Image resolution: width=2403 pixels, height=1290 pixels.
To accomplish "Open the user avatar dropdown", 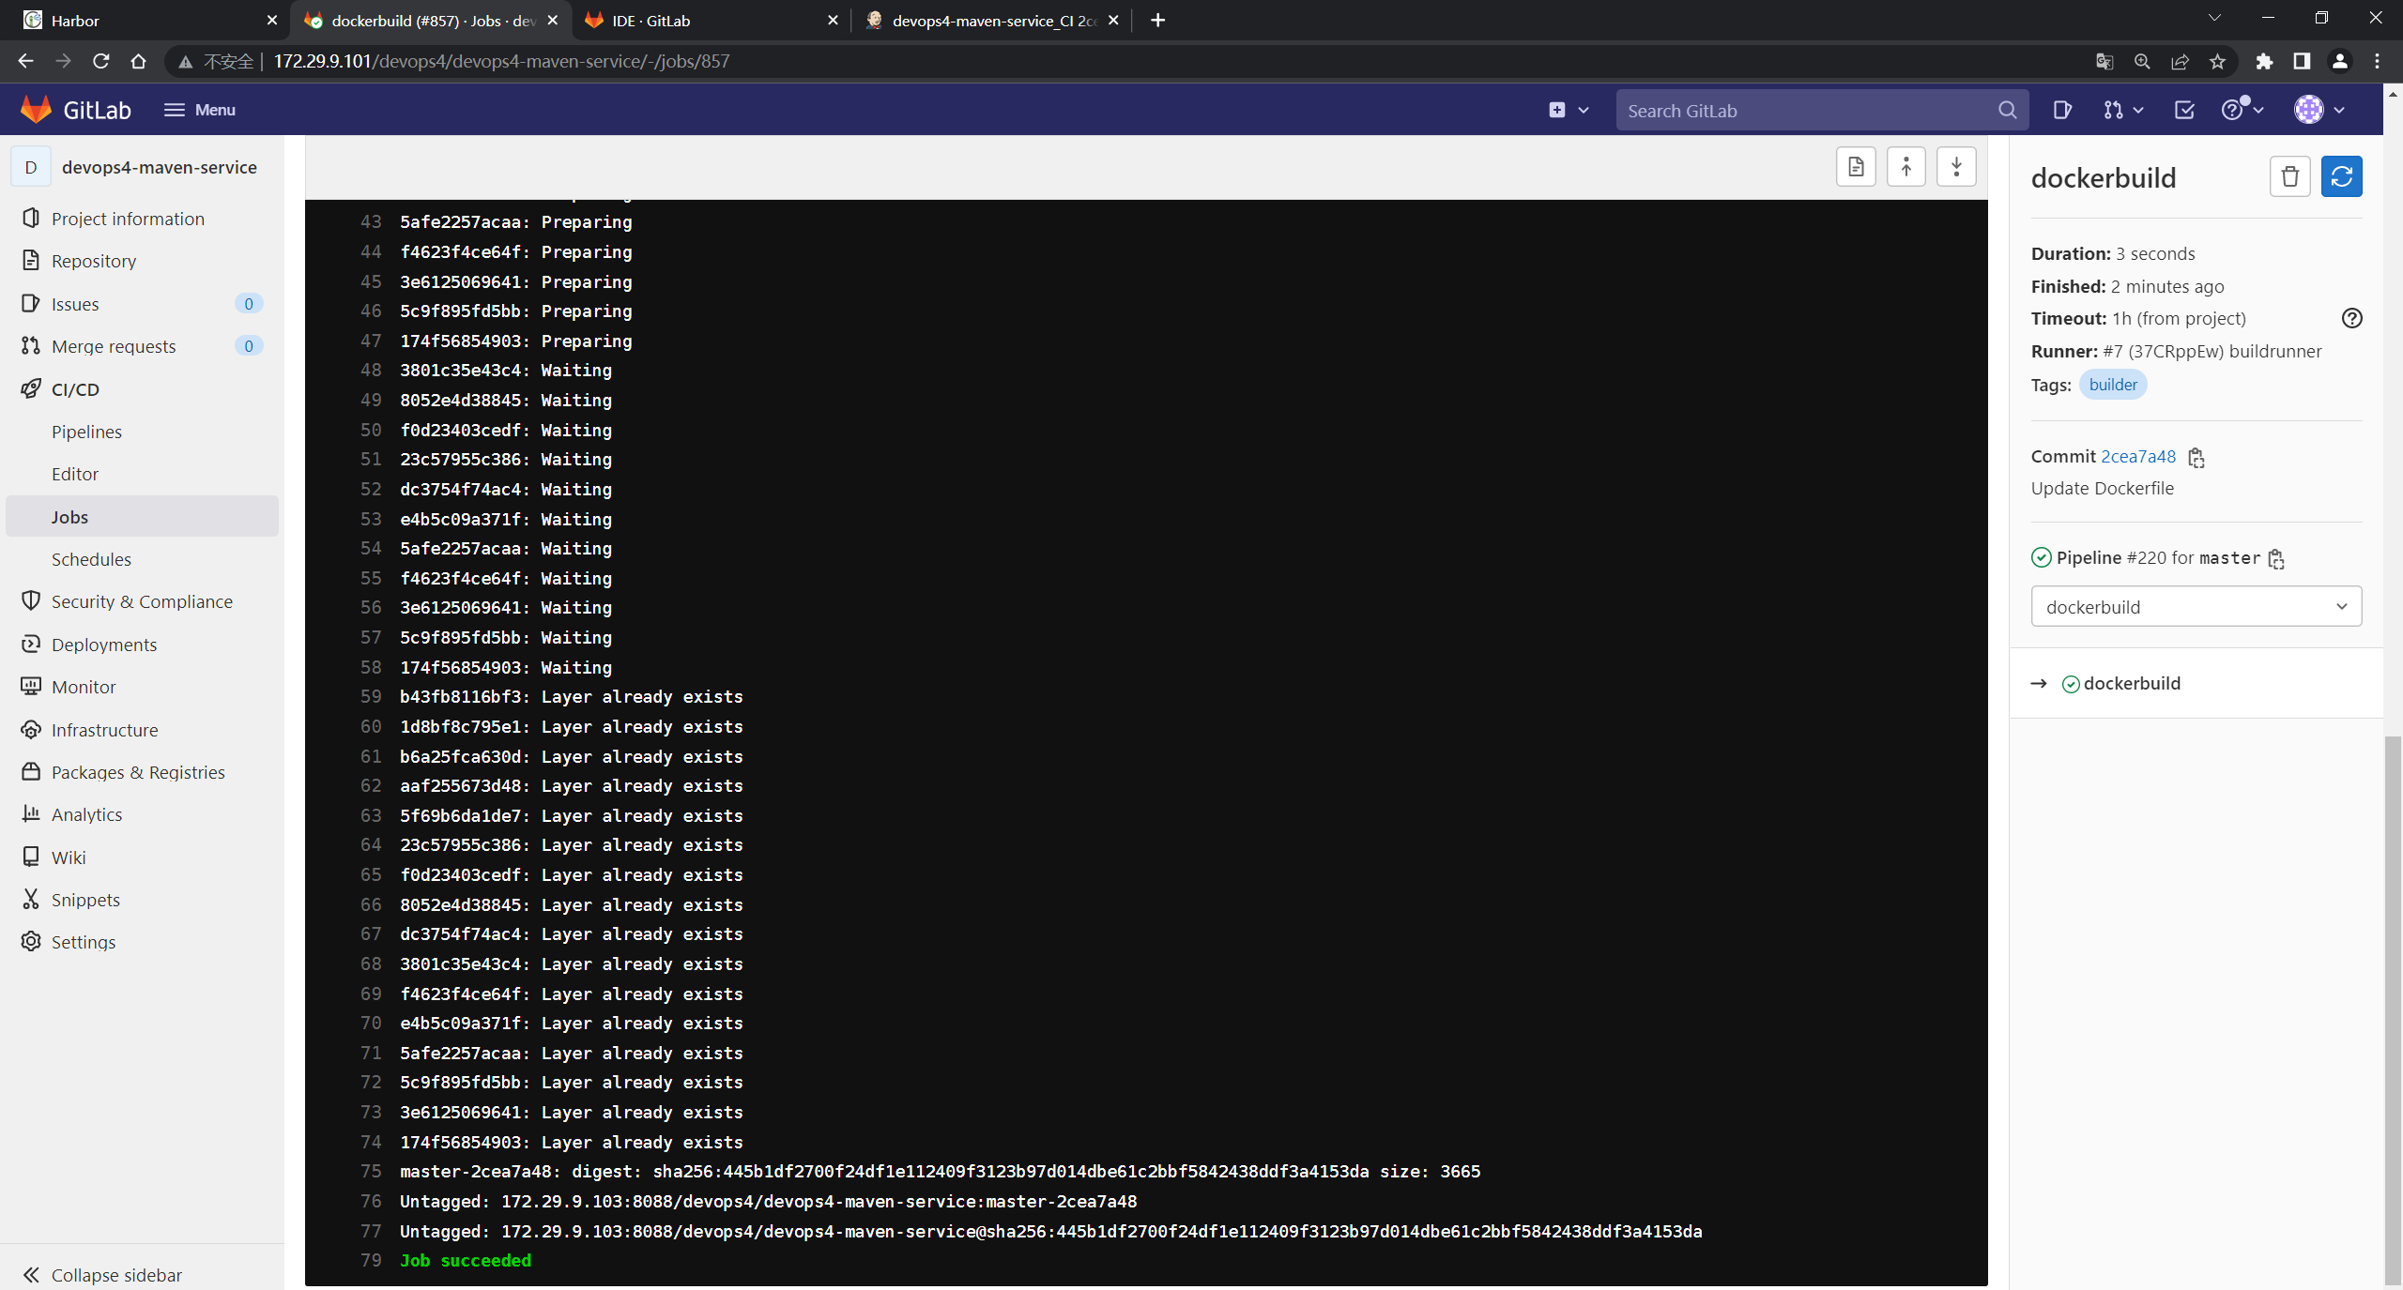I will point(2319,110).
